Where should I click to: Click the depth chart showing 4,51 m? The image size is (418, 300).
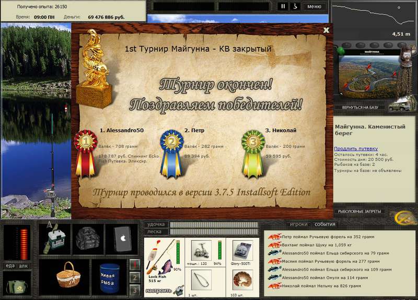pyautogui.click(x=373, y=20)
